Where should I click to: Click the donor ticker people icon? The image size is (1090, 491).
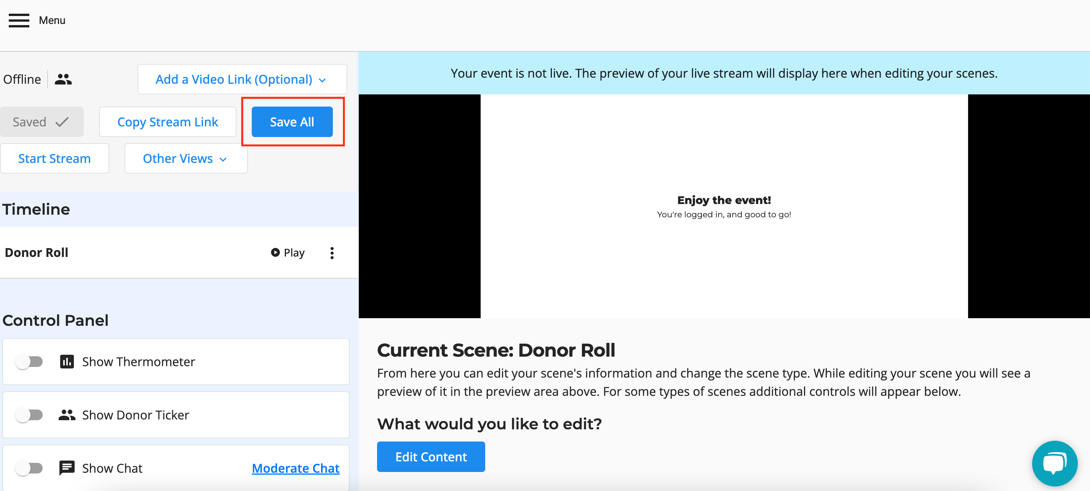[67, 415]
